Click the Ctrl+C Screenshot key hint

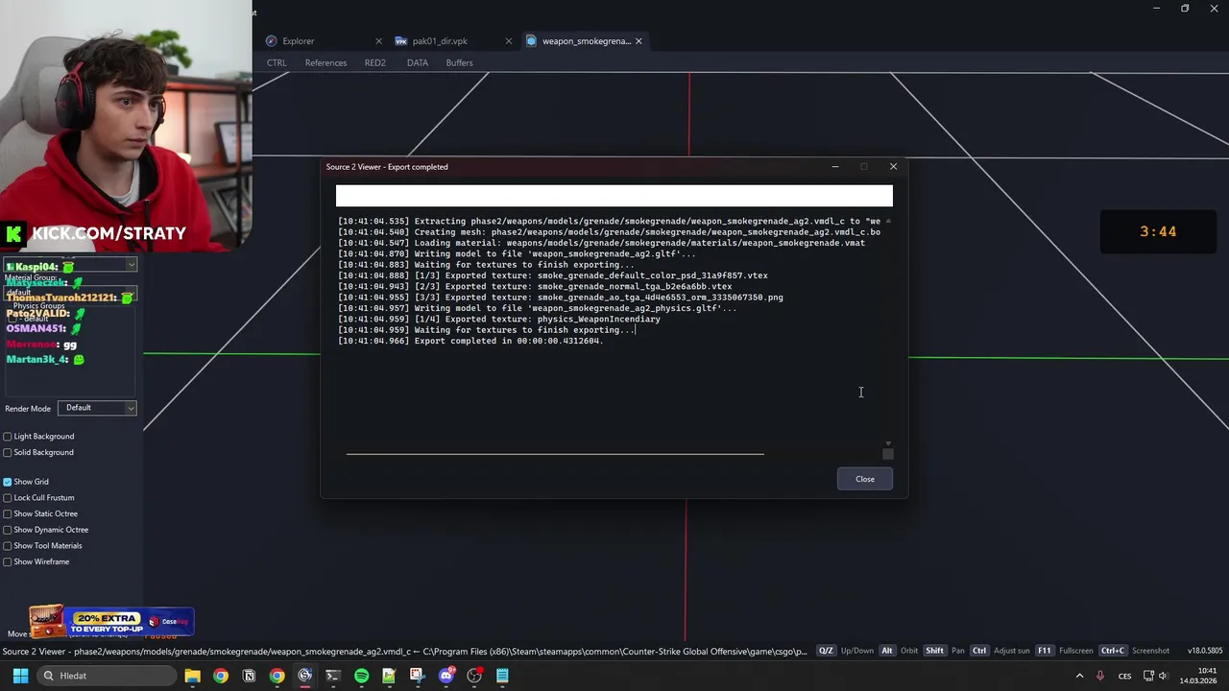click(1134, 651)
